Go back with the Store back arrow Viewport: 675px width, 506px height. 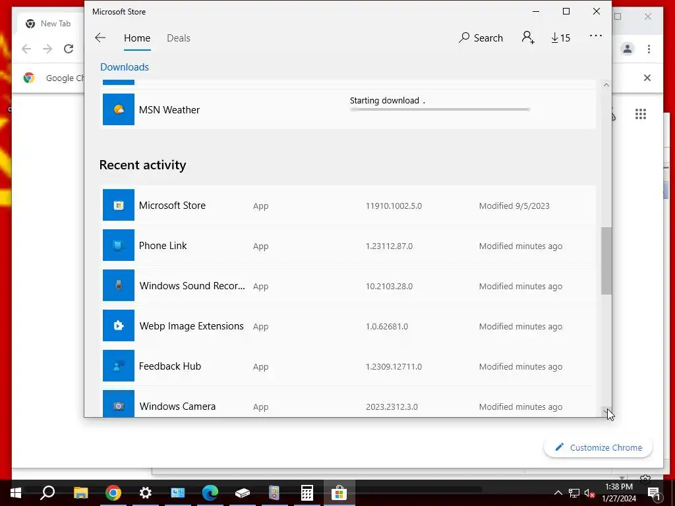point(100,38)
